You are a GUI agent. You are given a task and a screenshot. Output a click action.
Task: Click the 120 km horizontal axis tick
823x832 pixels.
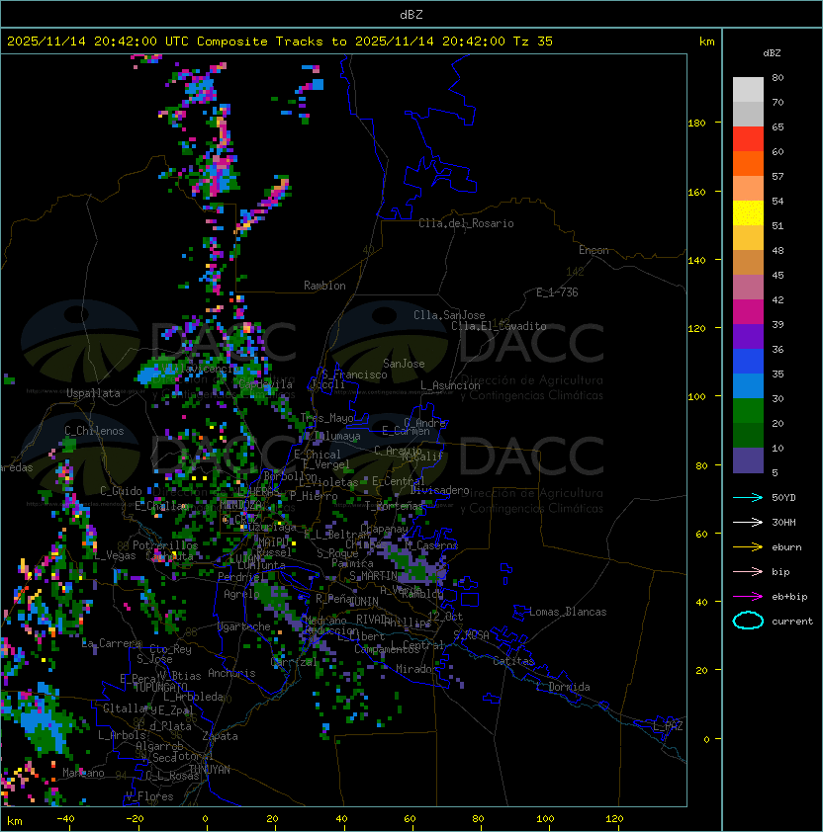(x=614, y=819)
